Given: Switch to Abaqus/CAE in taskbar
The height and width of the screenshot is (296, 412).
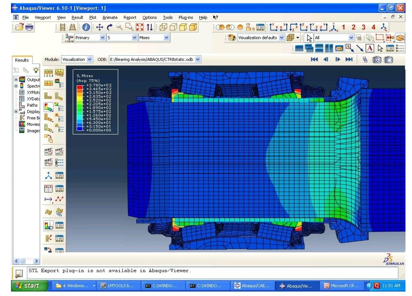Looking at the screenshot, I should [252, 286].
